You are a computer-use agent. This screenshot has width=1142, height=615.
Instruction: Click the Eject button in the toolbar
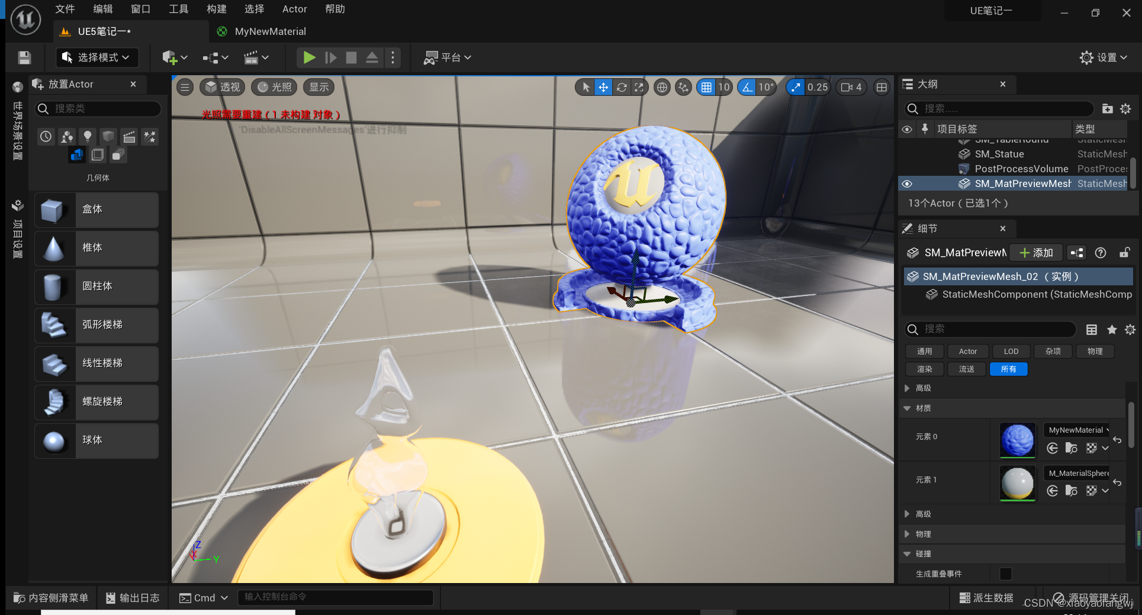(x=372, y=57)
